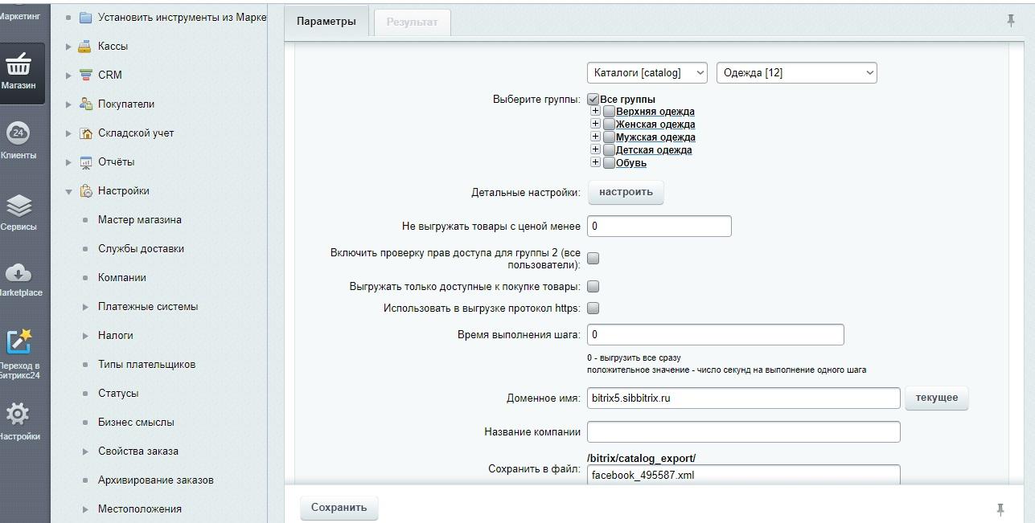Screen dimensions: 1035x523
Task: Click the Складской учет warehouse icon
Action: click(x=85, y=133)
